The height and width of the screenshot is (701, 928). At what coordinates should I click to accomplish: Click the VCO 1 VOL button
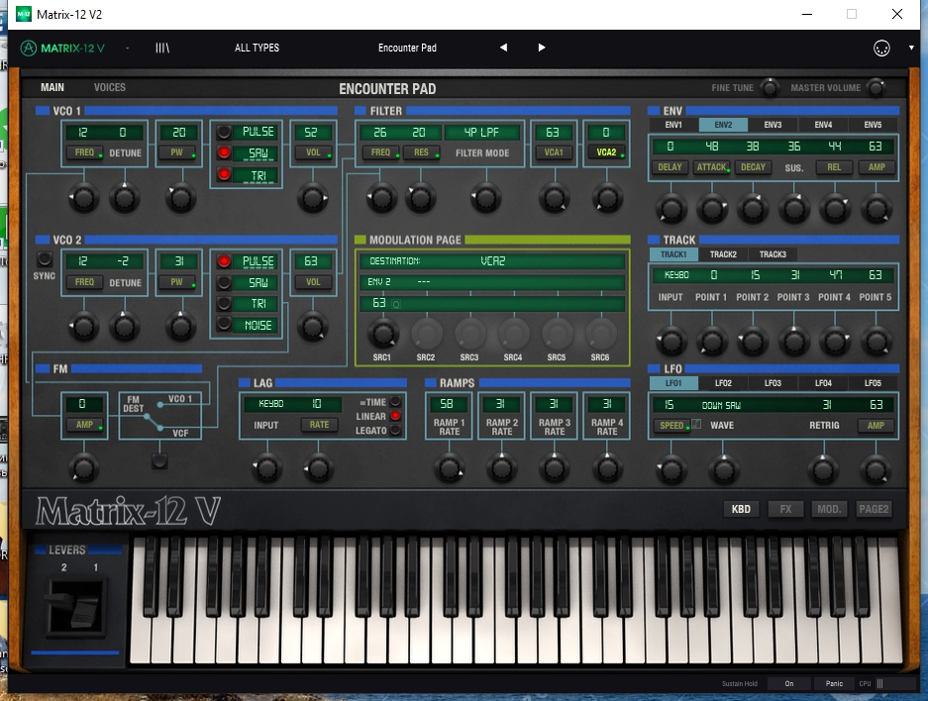(313, 152)
